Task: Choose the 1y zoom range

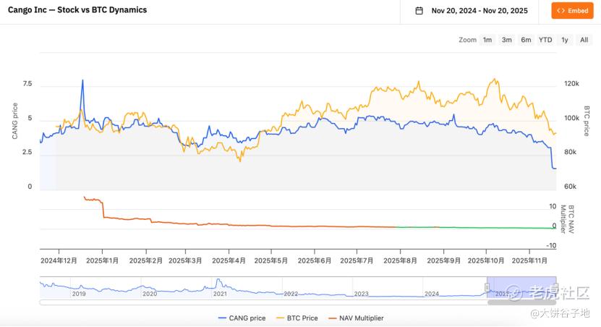Action: point(565,40)
